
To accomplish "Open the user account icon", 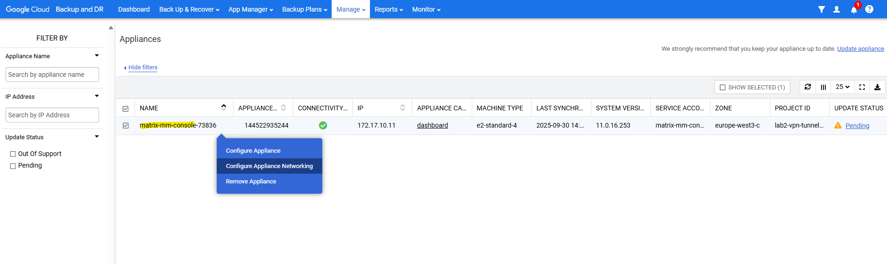I will pos(837,9).
